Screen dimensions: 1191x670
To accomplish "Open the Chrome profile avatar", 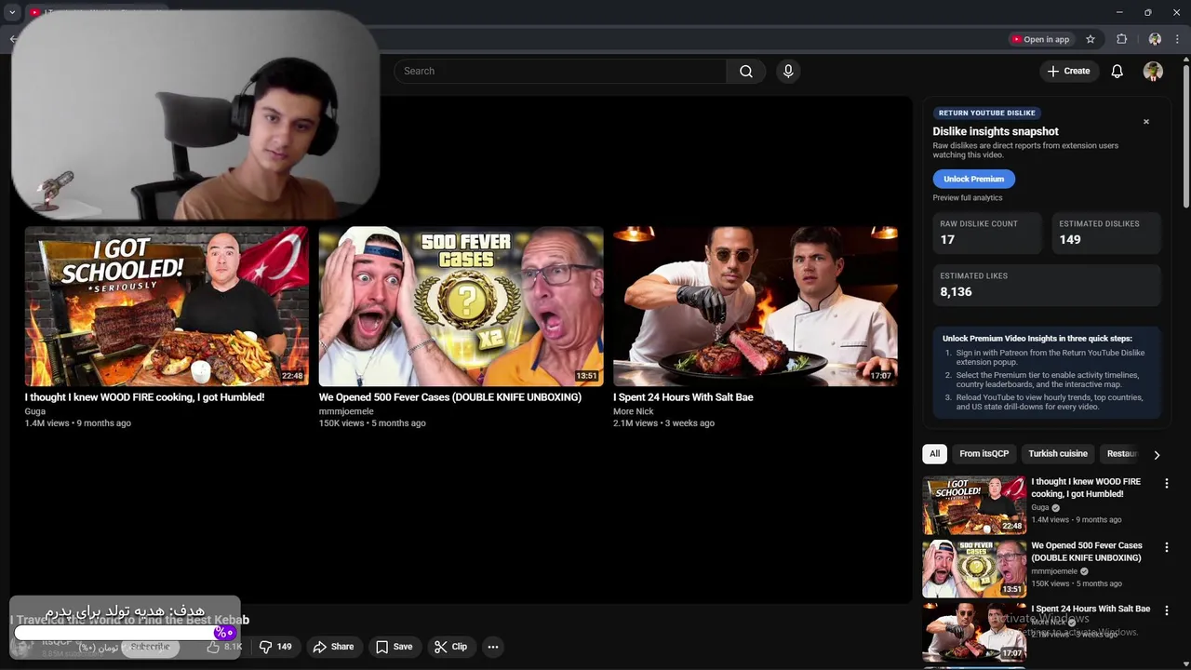I will coord(1155,39).
